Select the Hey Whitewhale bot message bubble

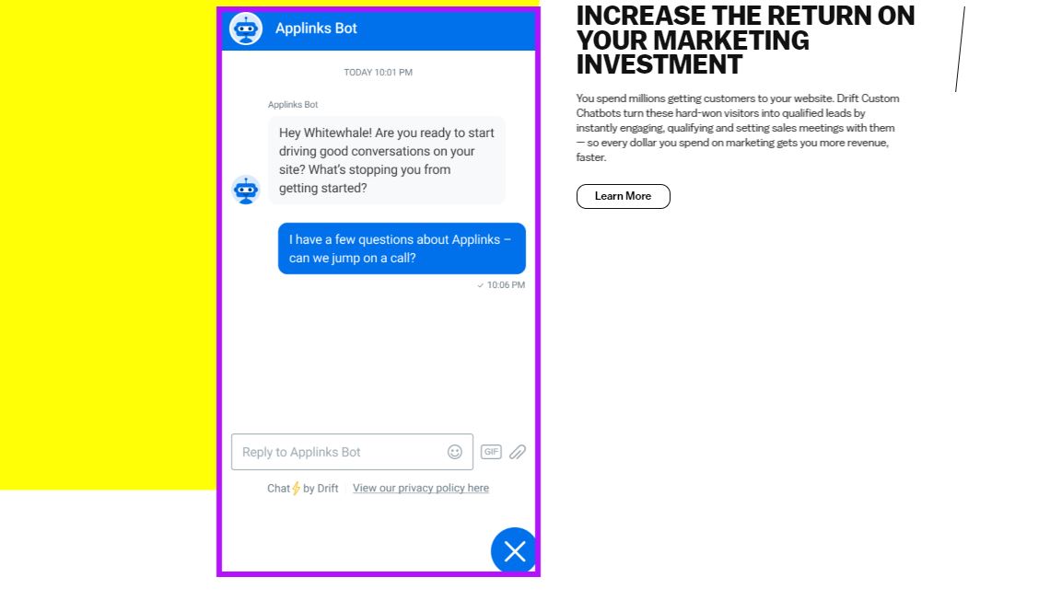(x=387, y=160)
